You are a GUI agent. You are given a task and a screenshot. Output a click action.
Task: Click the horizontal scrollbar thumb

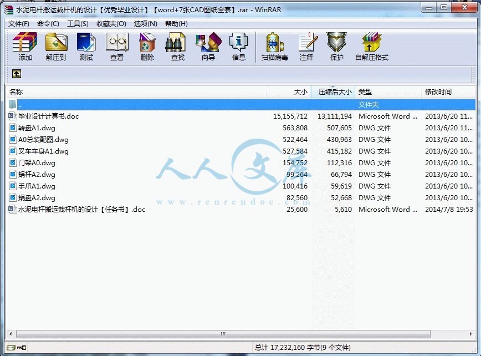(223, 334)
